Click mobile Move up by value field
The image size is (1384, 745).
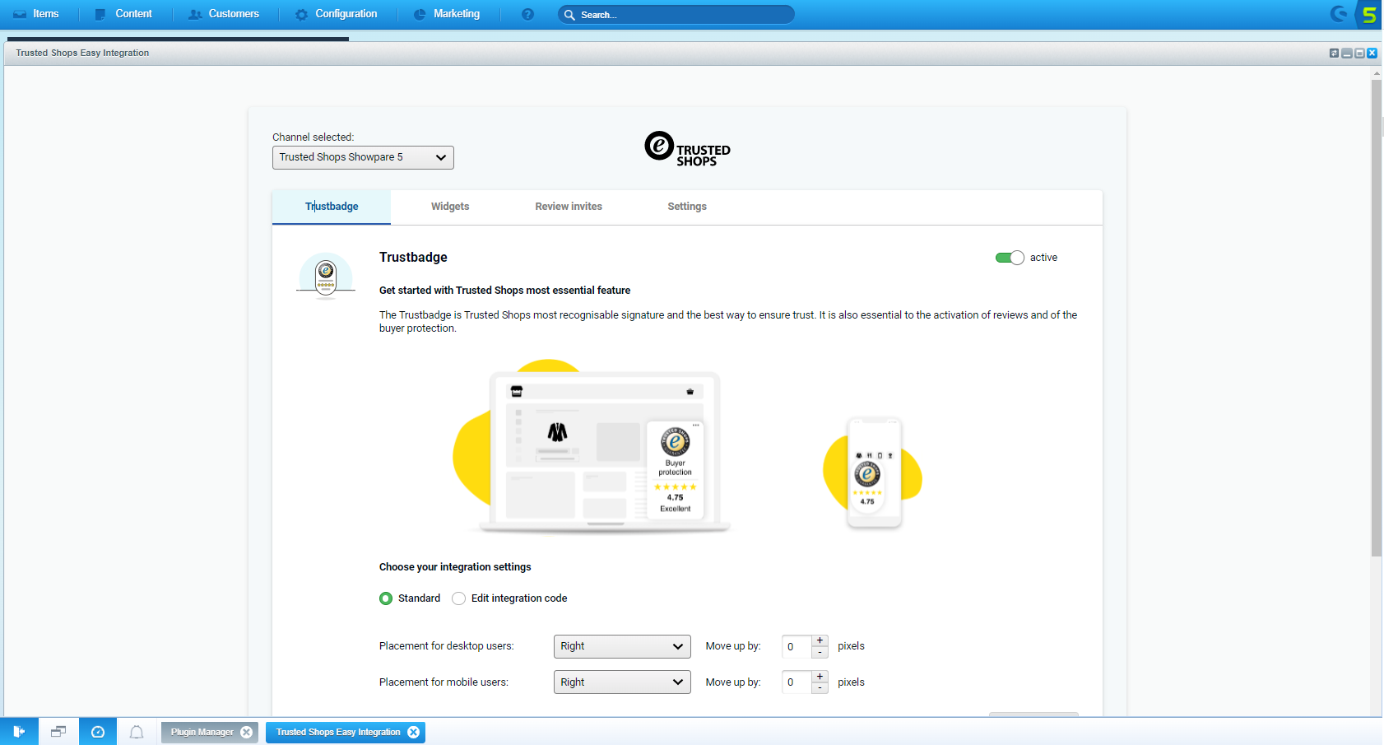pyautogui.click(x=796, y=682)
